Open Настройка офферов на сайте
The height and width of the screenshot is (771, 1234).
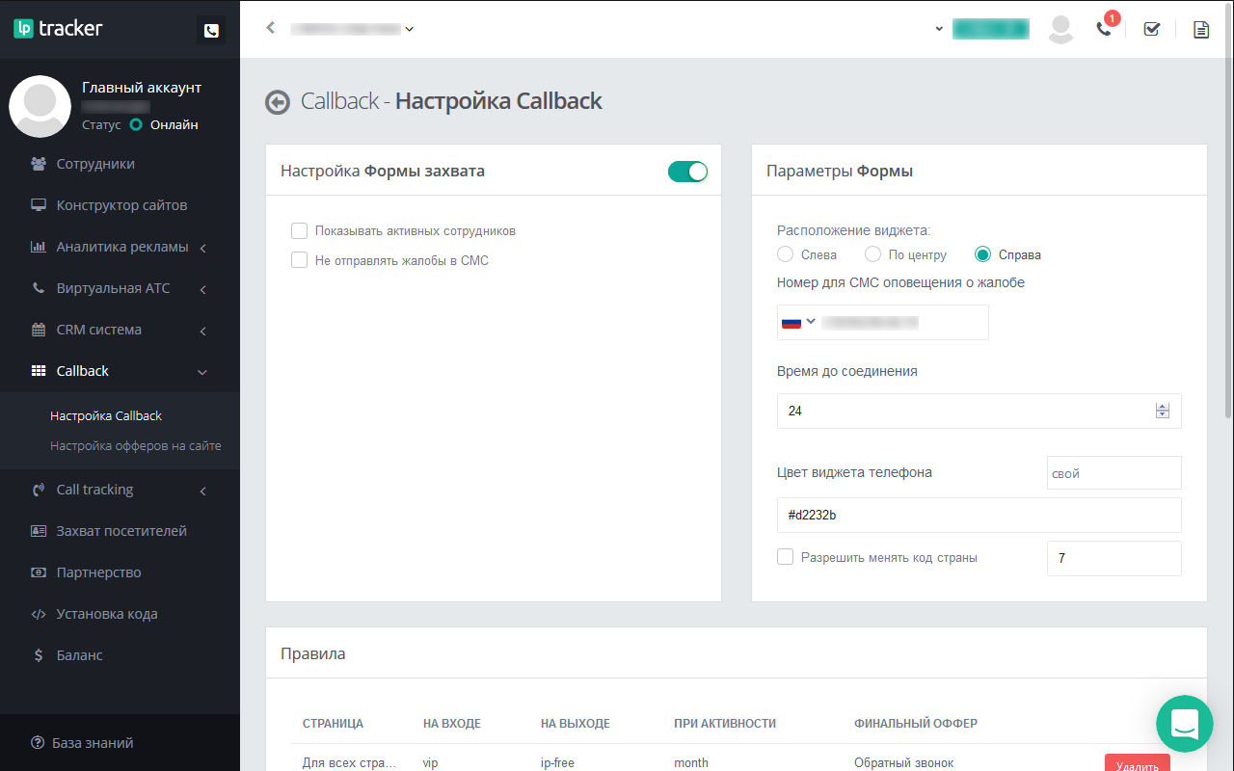point(136,446)
